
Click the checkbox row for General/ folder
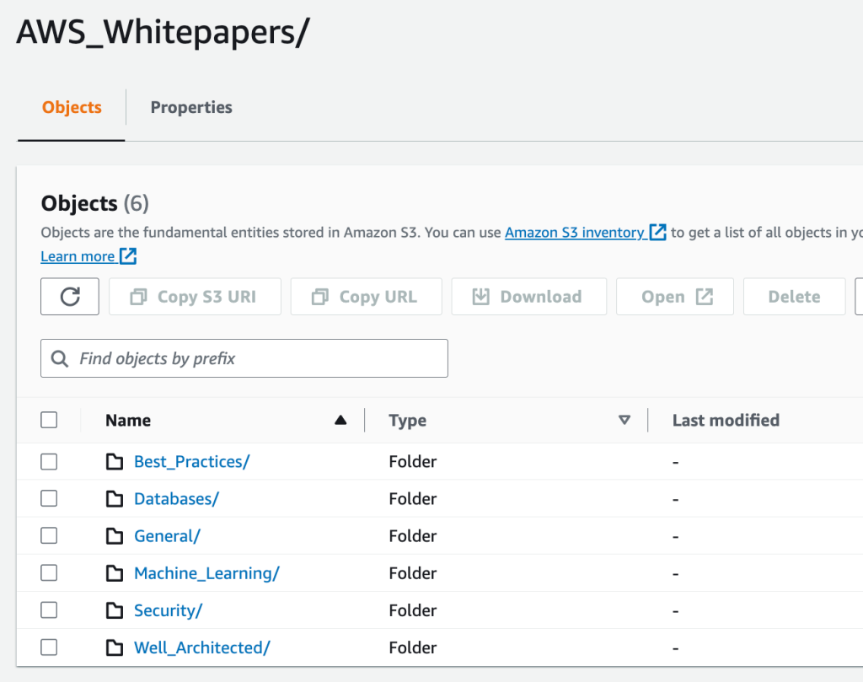48,535
